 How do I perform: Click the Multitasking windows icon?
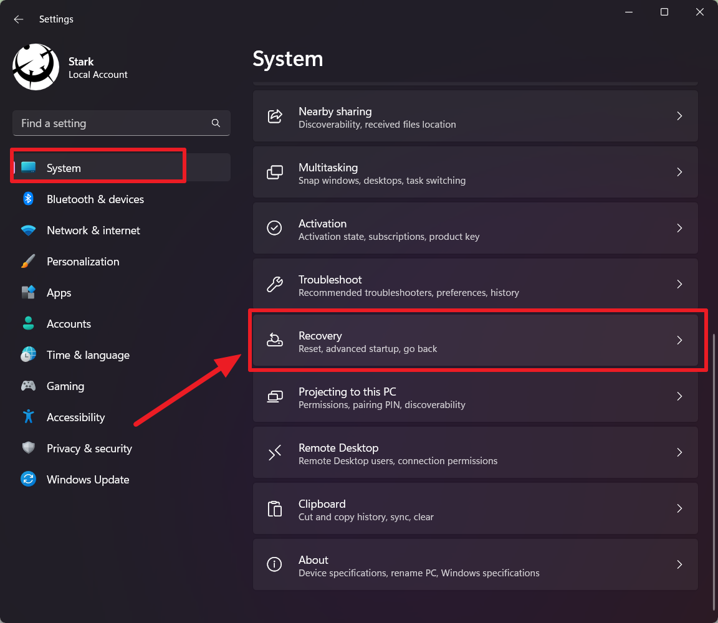pyautogui.click(x=275, y=173)
